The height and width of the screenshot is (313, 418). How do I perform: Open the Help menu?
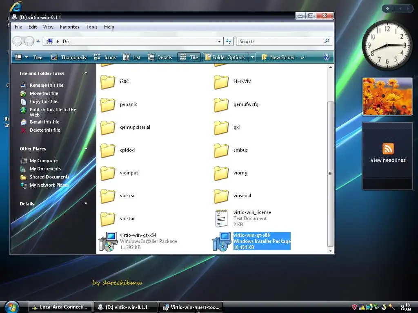point(109,27)
